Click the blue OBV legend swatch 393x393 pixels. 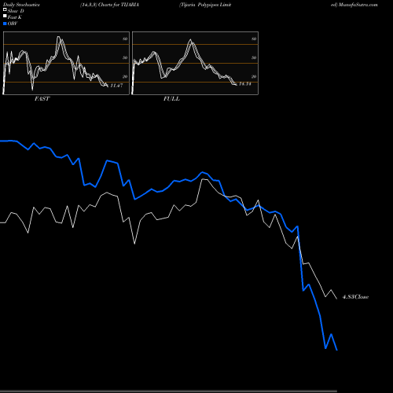[5, 24]
